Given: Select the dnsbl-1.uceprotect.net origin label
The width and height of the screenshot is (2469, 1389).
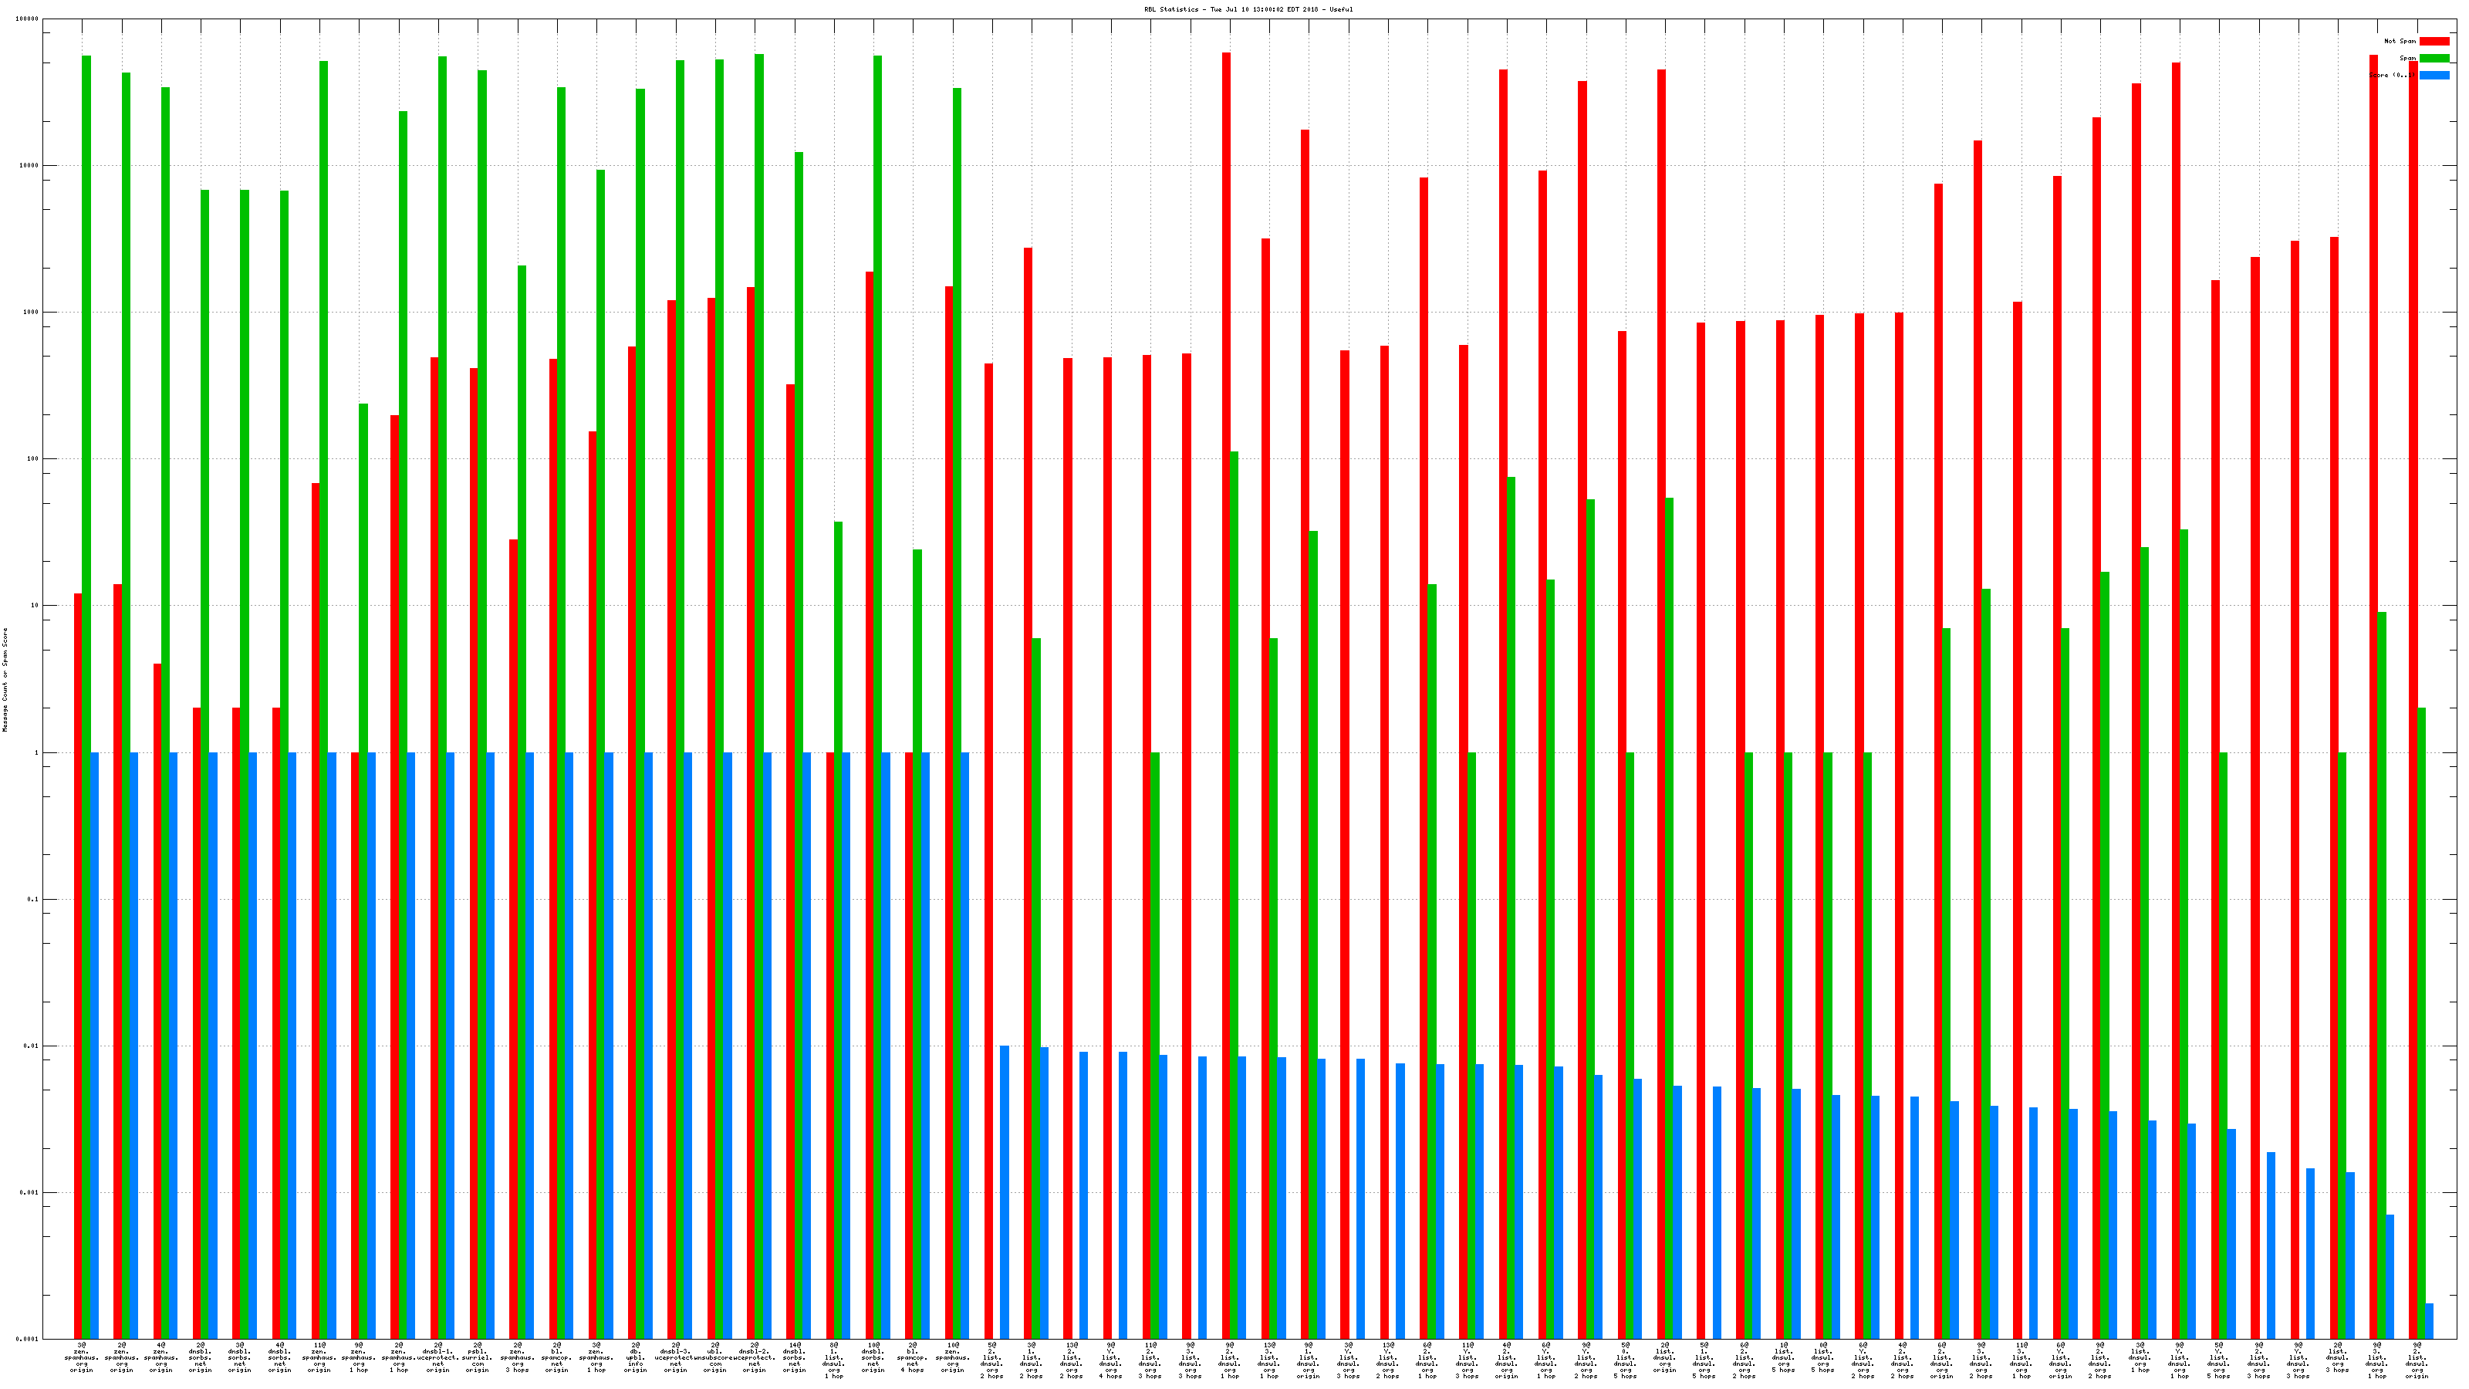Looking at the screenshot, I should tap(438, 1359).
